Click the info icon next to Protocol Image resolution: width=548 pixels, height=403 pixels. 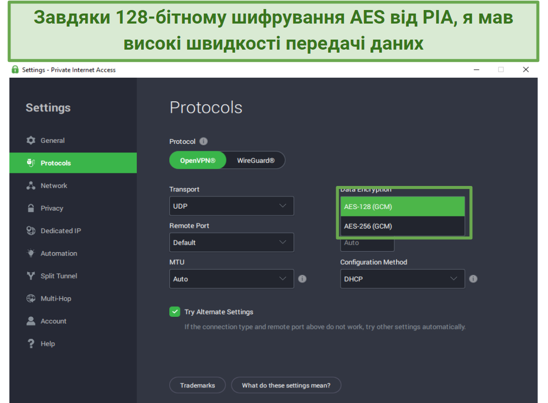[203, 141]
